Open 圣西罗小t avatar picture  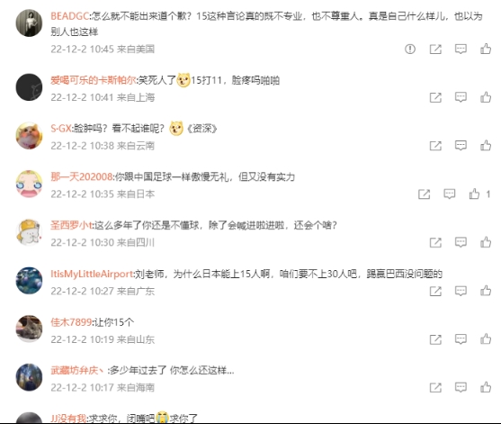[x=29, y=232]
